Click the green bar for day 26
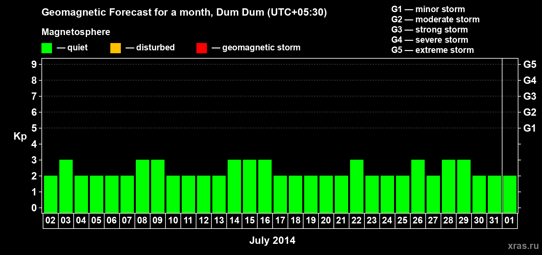 click(x=418, y=186)
